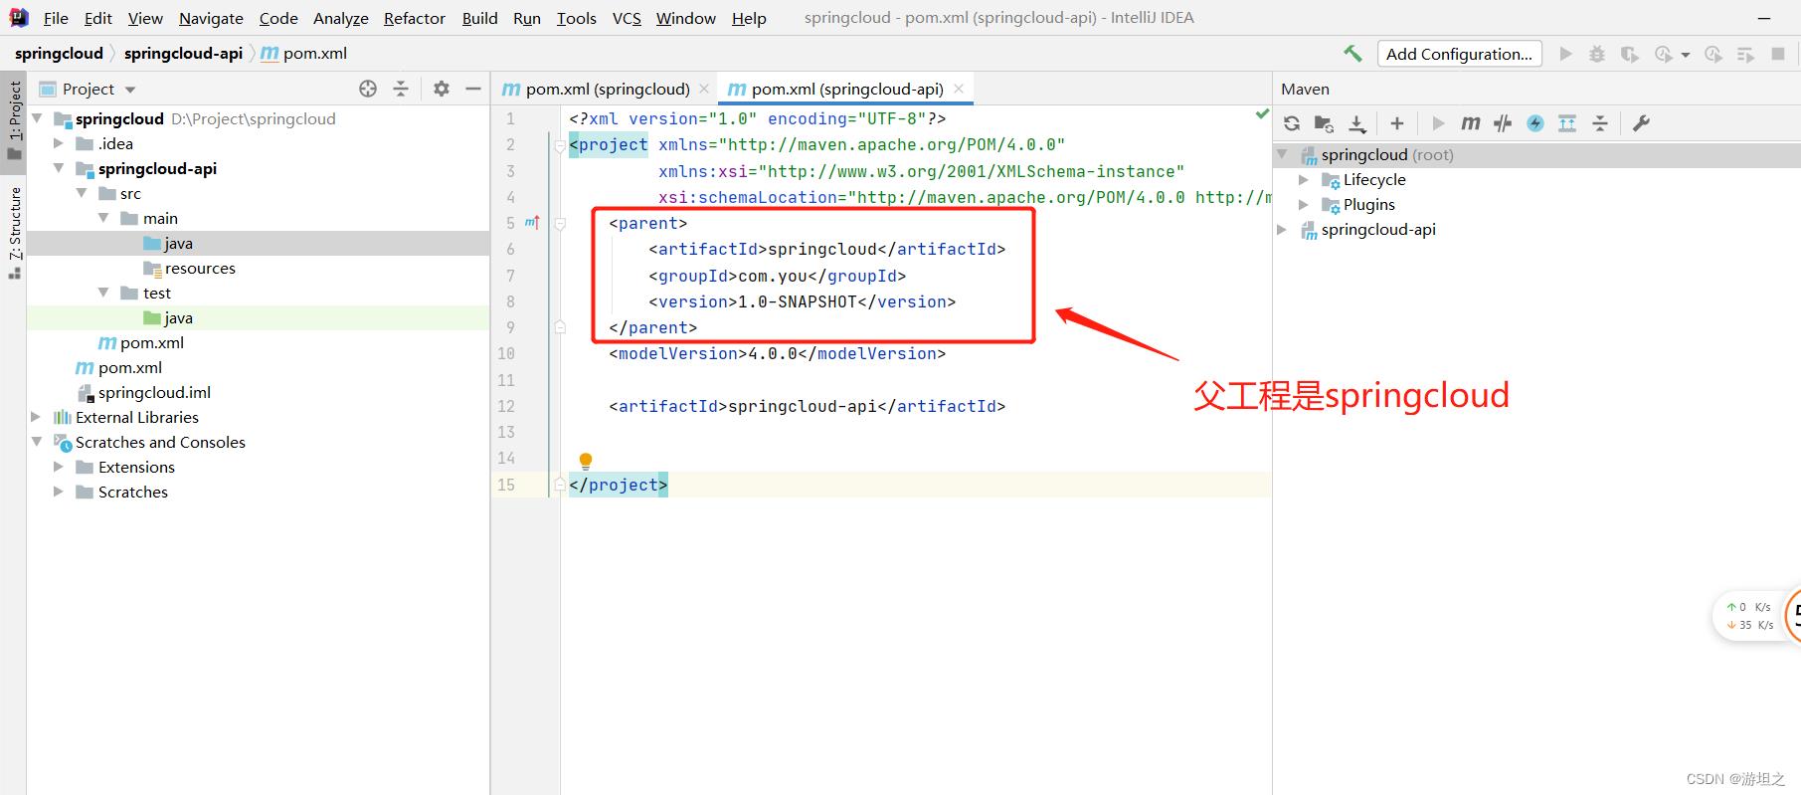Viewport: 1801px width, 795px height.
Task: Select pom.xml under springcloud-api
Action: (x=152, y=342)
